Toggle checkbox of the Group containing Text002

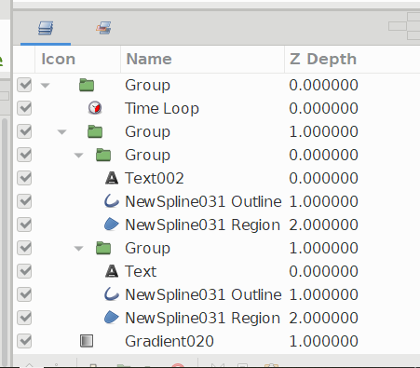click(x=24, y=155)
